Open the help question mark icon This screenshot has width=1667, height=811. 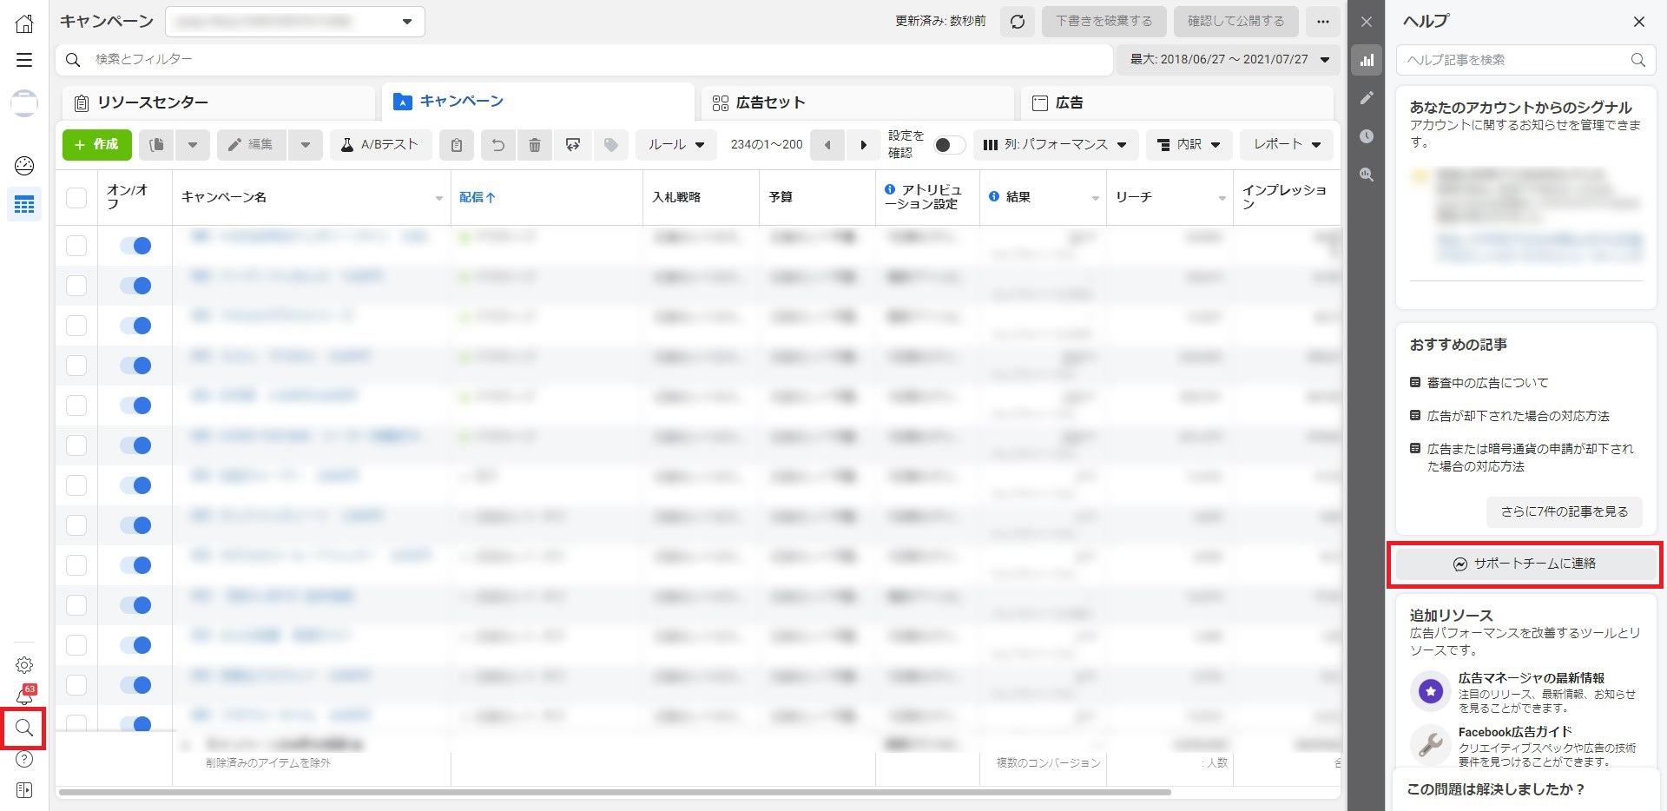tap(24, 759)
